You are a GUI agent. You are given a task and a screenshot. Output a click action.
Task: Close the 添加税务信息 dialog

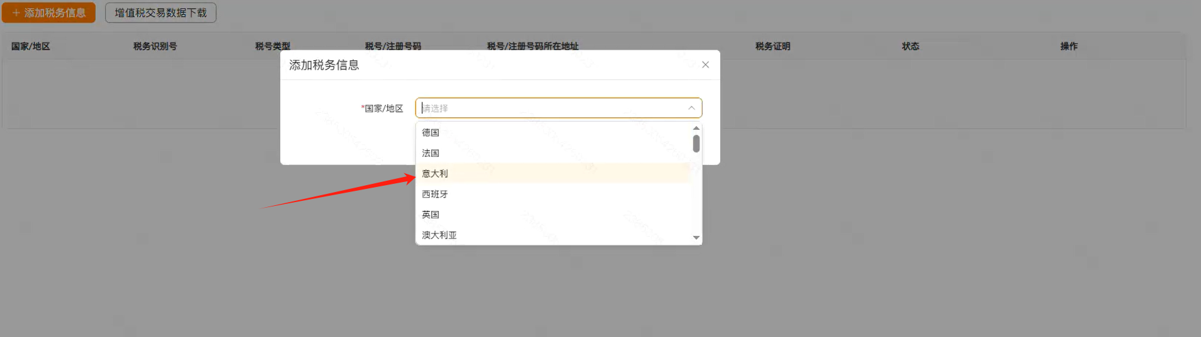[x=705, y=65]
